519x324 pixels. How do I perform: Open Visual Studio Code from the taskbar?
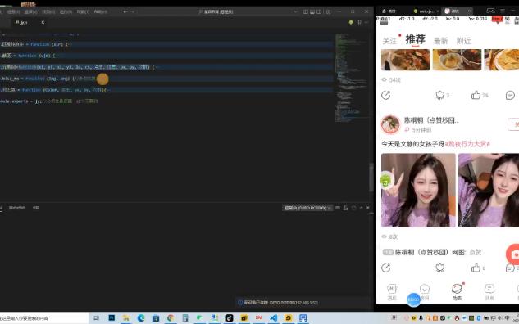[x=273, y=317]
